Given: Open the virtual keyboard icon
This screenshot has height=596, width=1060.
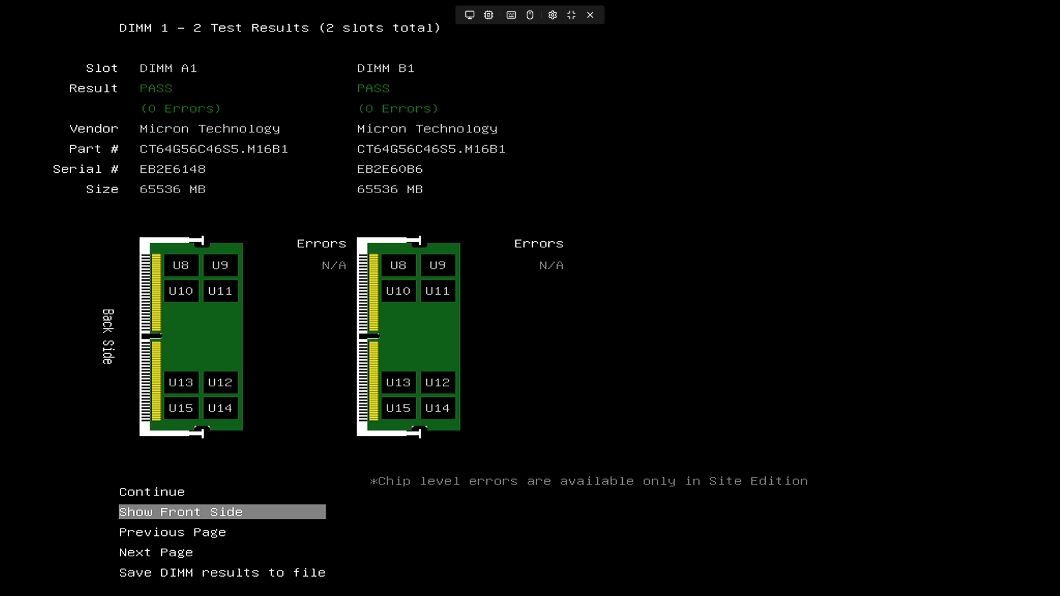Looking at the screenshot, I should pyautogui.click(x=511, y=15).
